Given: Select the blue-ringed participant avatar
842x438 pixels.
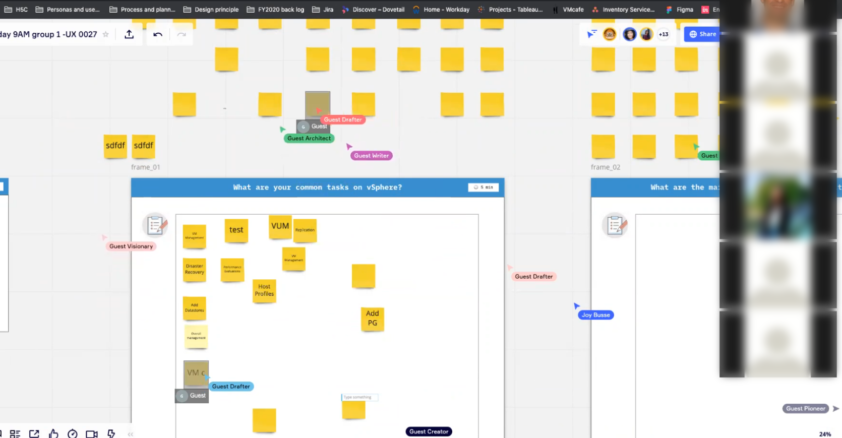Looking at the screenshot, I should pyautogui.click(x=629, y=34).
